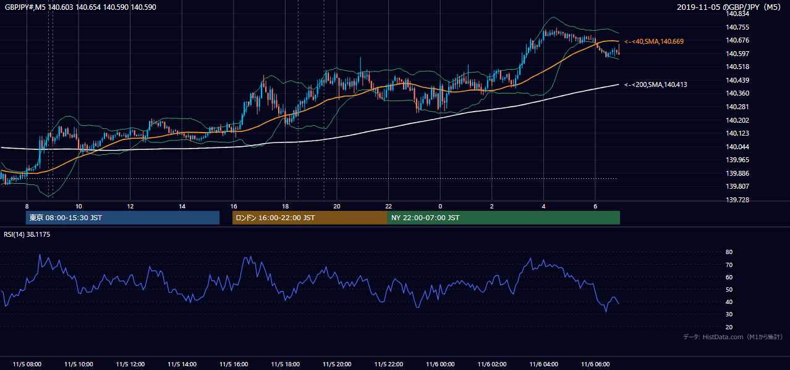Click the 11/5 22:00 time axis label
This screenshot has height=370, width=790.
pos(388,364)
